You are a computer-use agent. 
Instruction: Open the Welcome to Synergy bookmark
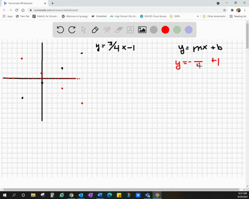(75, 16)
